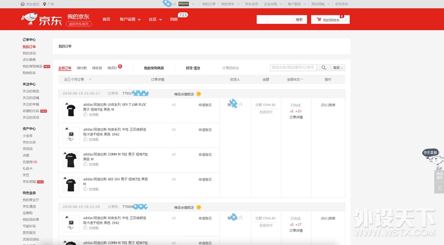Click the 返回京东首页 button
The width and height of the screenshot is (444, 245).
point(79,24)
